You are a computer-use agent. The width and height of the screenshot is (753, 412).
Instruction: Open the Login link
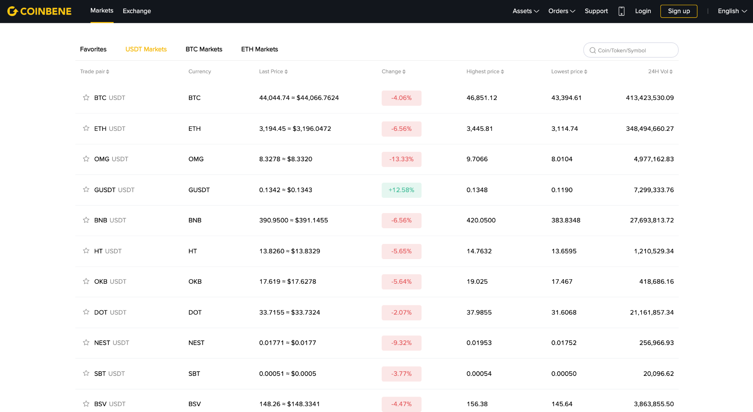(643, 11)
